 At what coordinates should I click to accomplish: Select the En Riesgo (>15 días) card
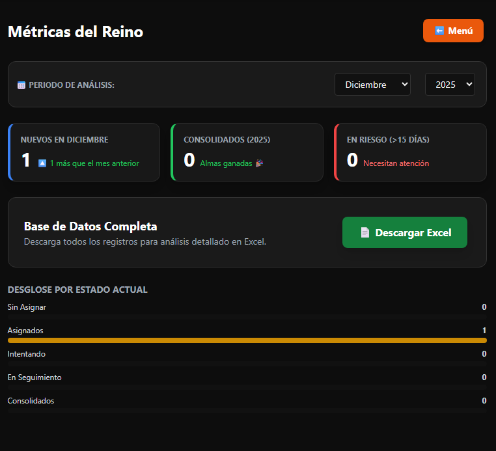point(410,152)
